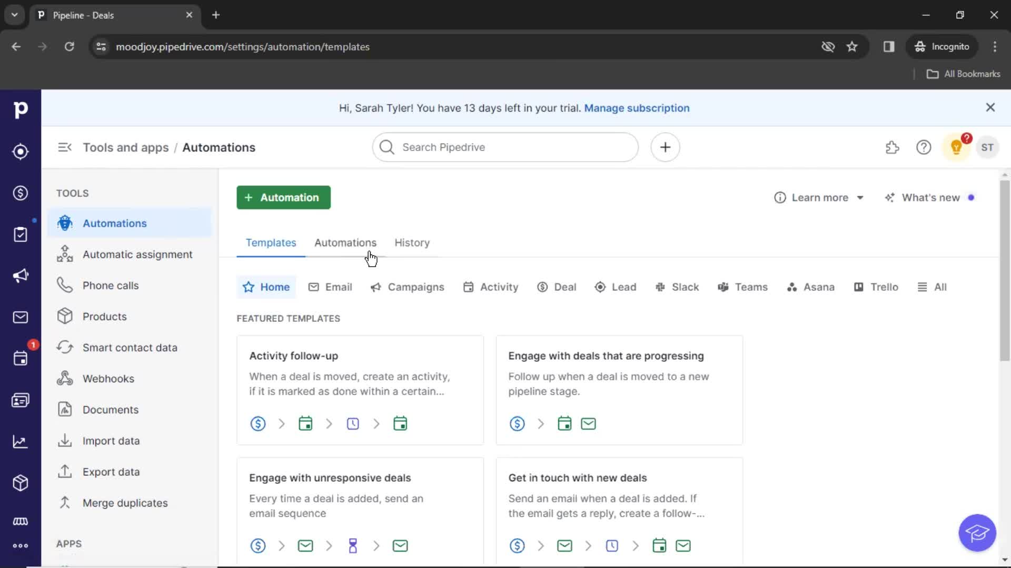Switch to the History tab

[x=412, y=242]
